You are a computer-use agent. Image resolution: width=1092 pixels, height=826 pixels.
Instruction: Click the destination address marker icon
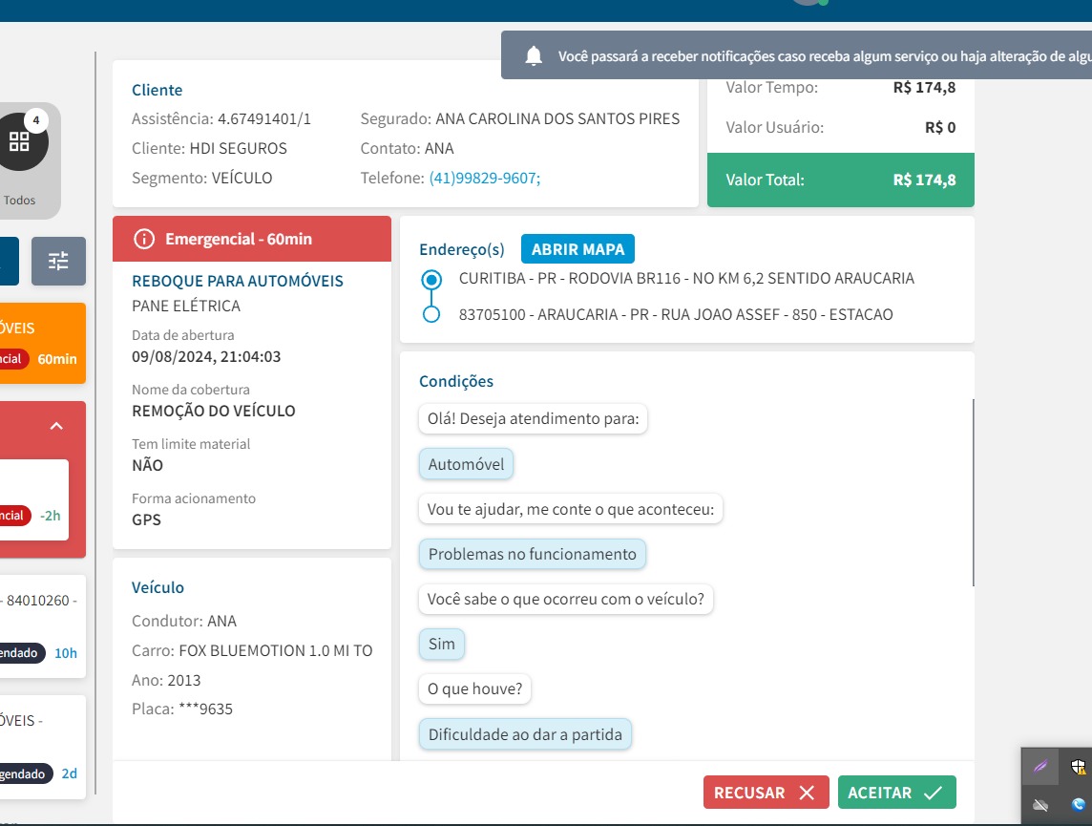tap(431, 314)
